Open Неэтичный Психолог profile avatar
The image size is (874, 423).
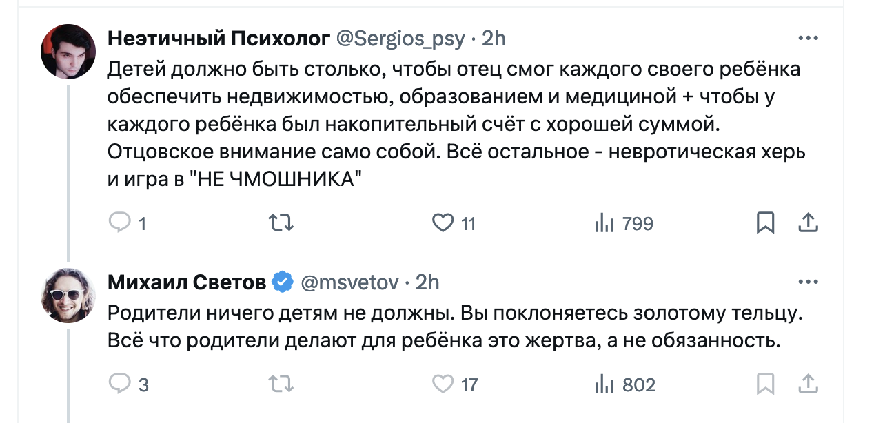coord(68,52)
